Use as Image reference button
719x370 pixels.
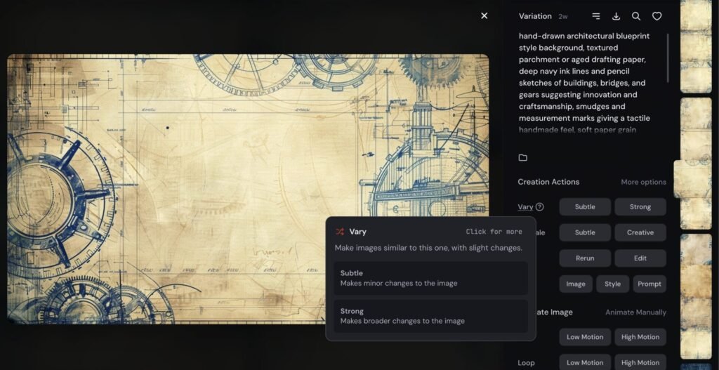(576, 284)
